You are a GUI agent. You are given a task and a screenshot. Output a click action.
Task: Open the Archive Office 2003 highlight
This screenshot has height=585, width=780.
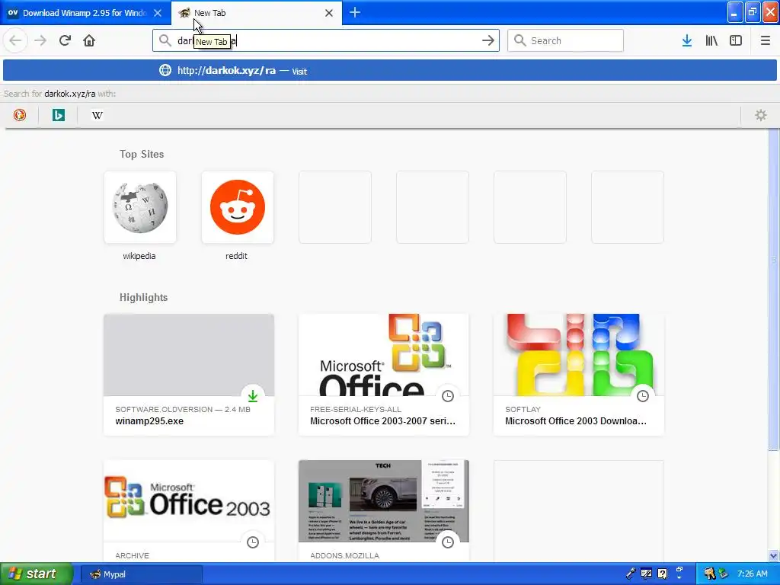pyautogui.click(x=189, y=511)
